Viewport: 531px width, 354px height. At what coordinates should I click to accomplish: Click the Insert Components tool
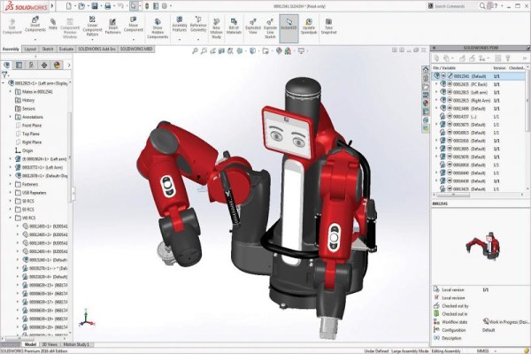point(35,25)
